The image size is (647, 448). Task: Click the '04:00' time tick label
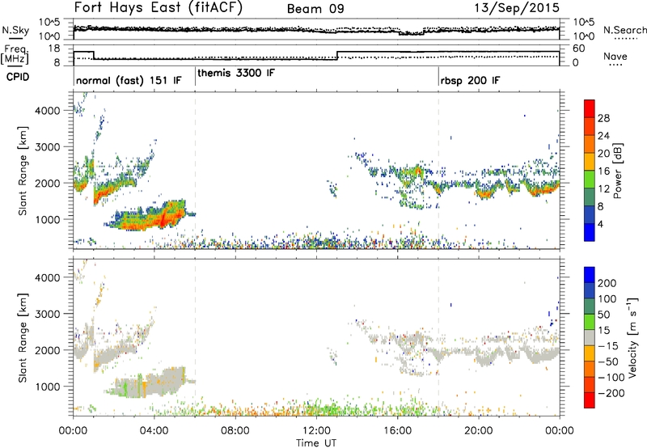[154, 431]
